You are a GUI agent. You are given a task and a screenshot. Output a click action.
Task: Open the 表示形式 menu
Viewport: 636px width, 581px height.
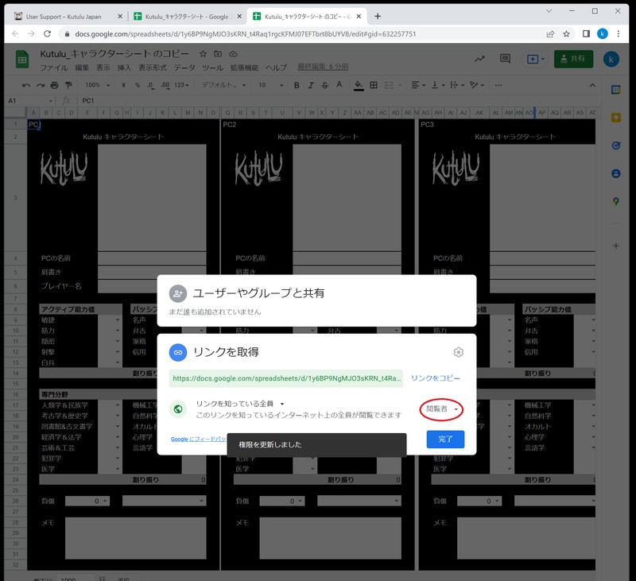tap(153, 68)
